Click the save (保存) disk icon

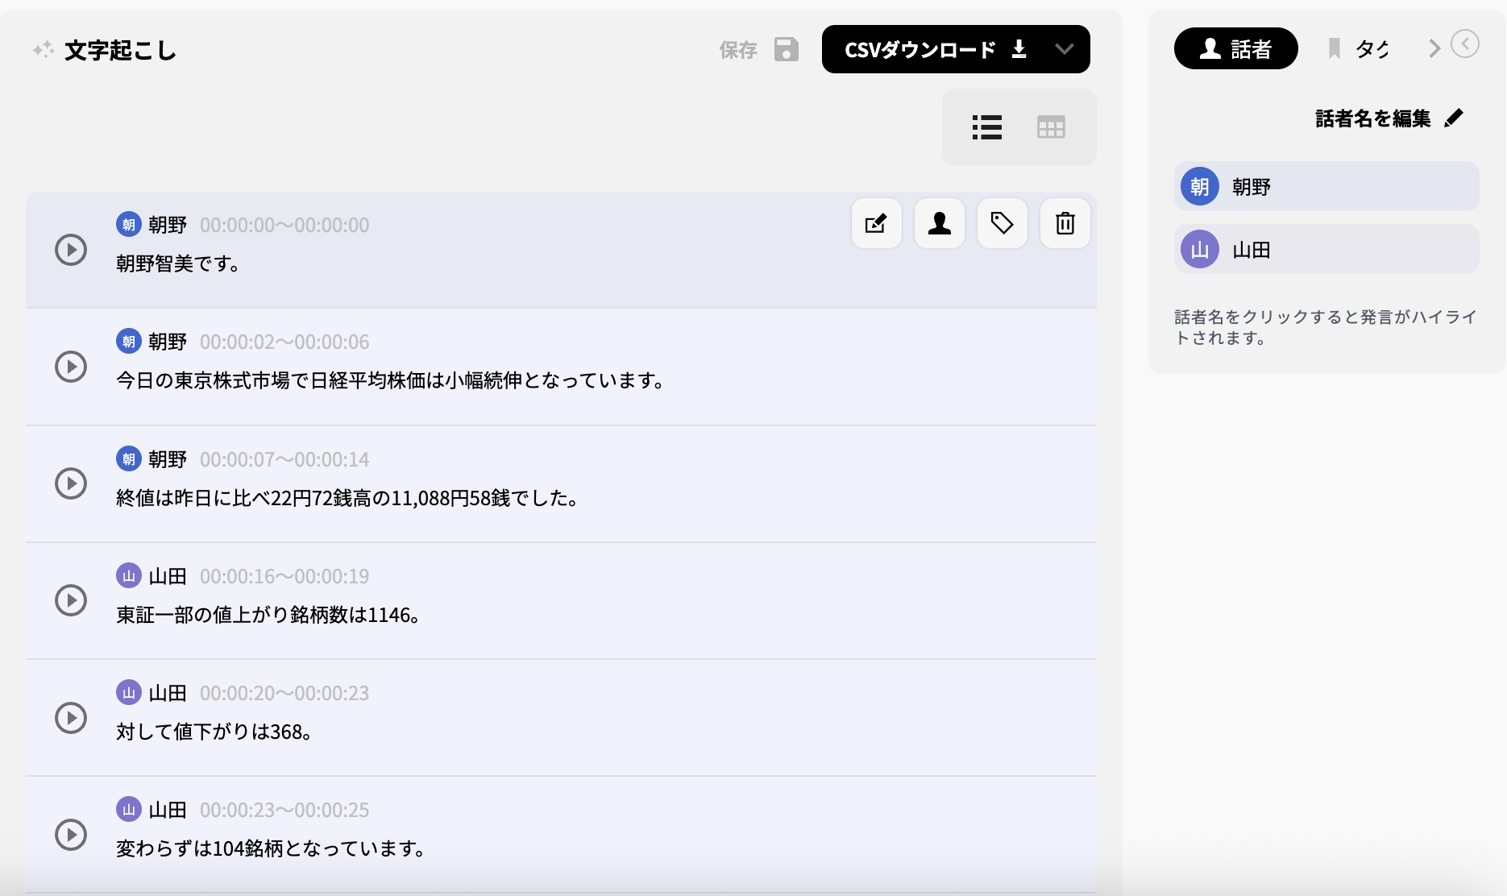click(x=786, y=49)
